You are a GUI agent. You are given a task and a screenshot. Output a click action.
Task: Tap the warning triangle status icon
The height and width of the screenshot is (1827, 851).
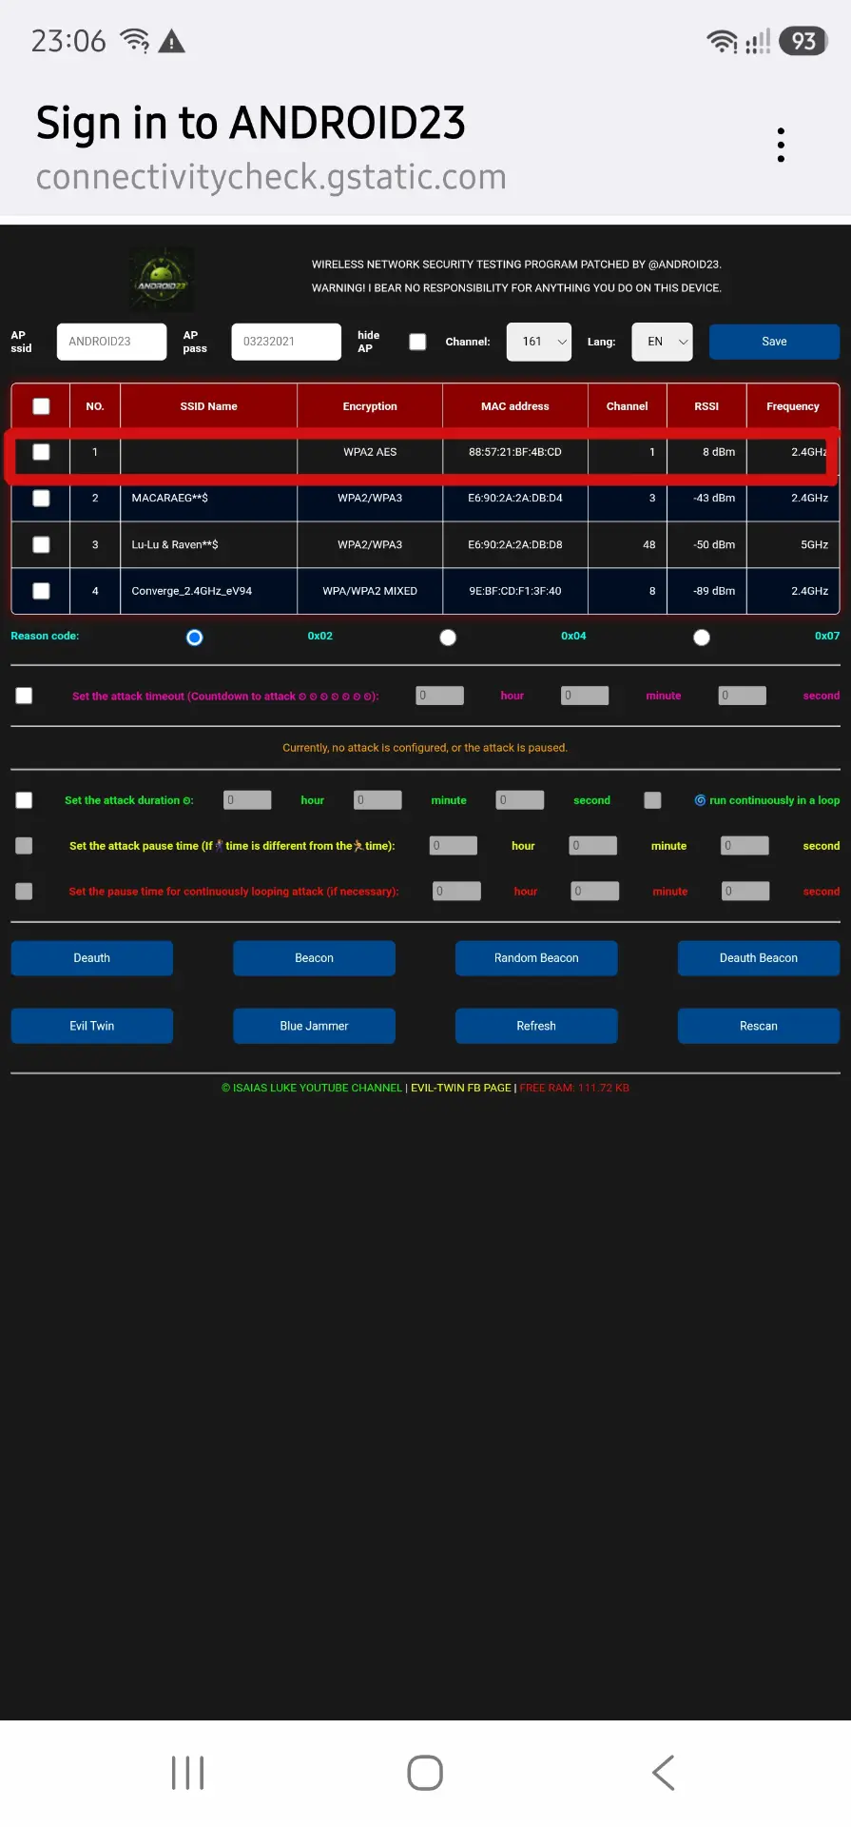pyautogui.click(x=172, y=41)
